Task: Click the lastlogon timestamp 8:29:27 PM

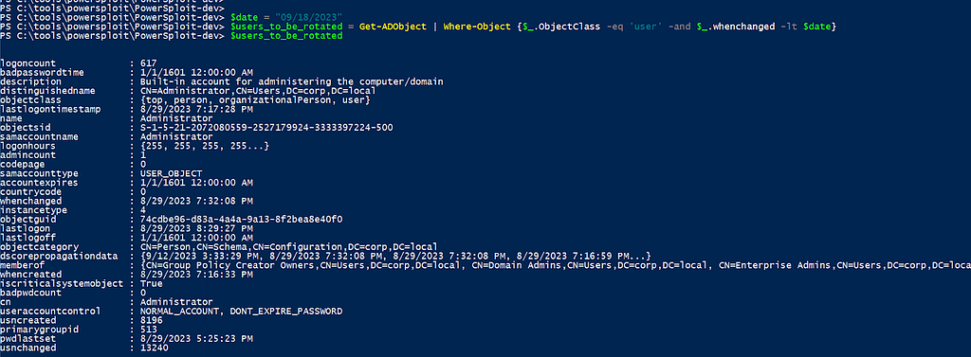Action: click(196, 229)
